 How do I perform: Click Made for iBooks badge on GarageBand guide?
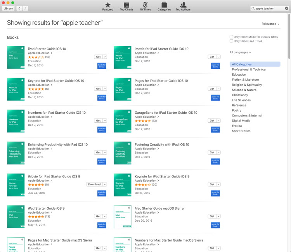pyautogui.click(x=215, y=130)
